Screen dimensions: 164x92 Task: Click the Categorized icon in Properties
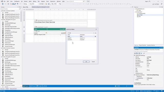coord(135,53)
